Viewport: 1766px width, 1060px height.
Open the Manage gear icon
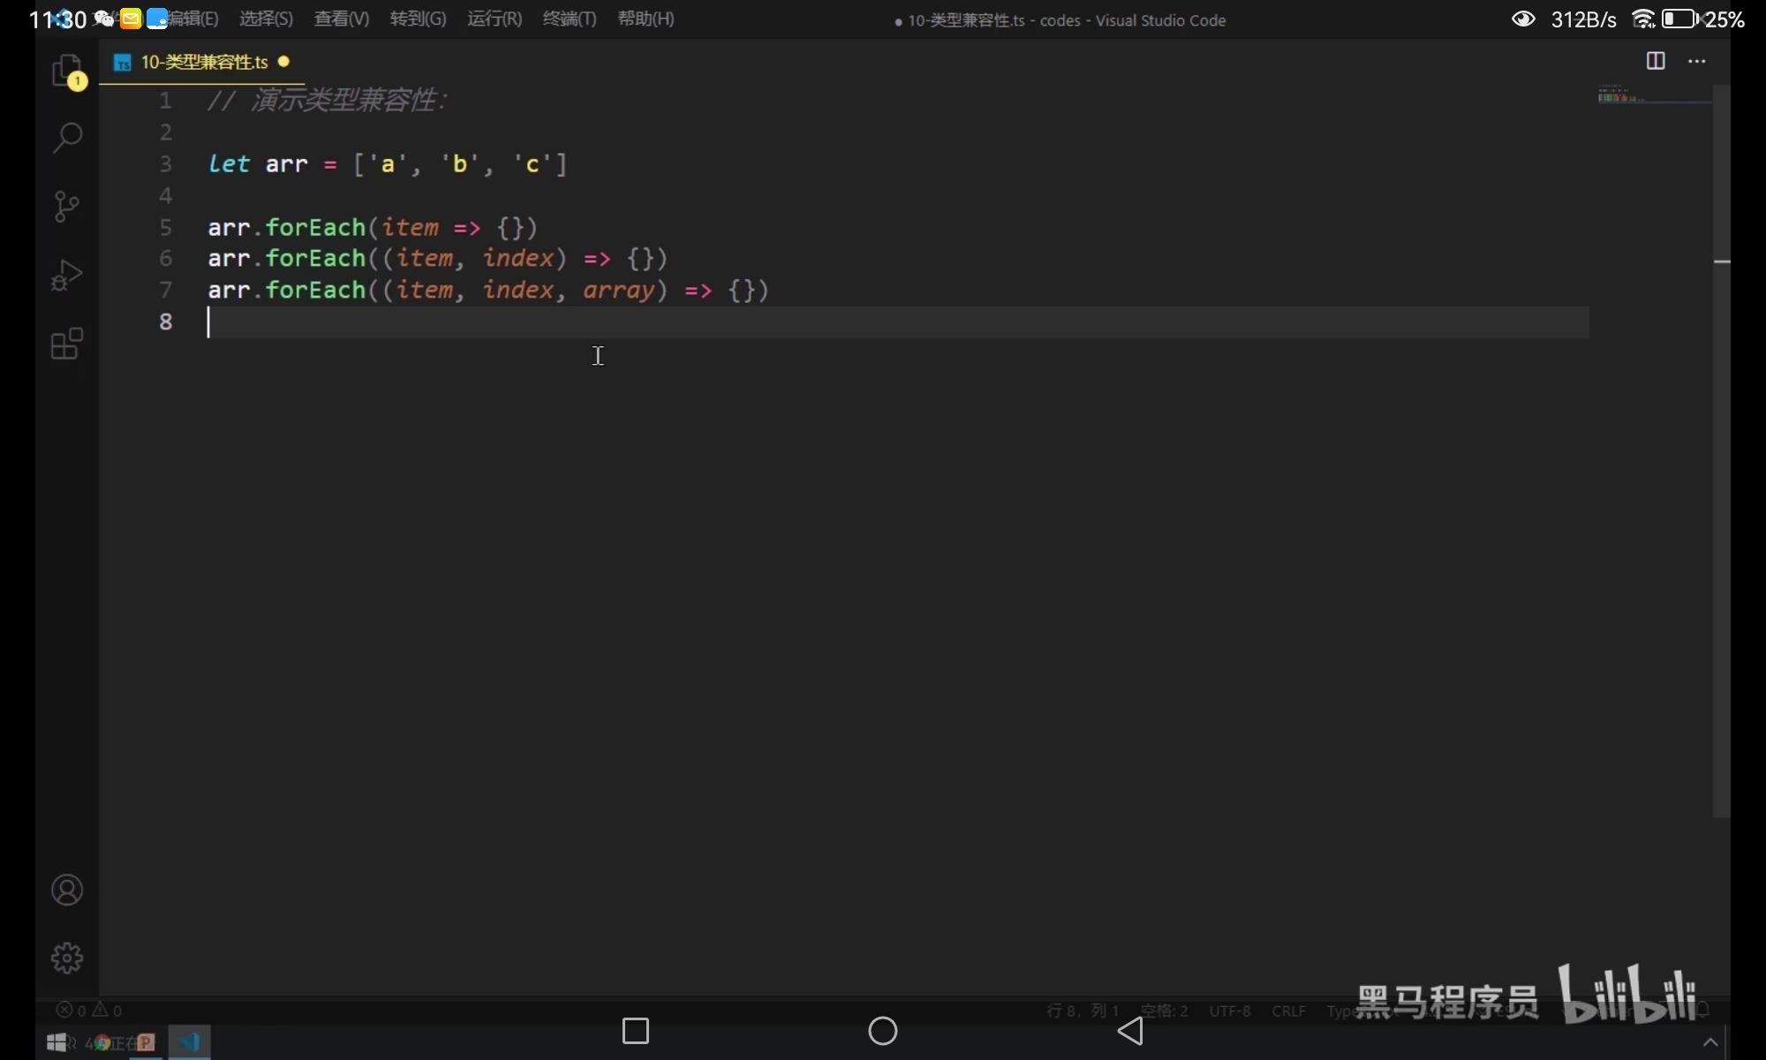67,958
